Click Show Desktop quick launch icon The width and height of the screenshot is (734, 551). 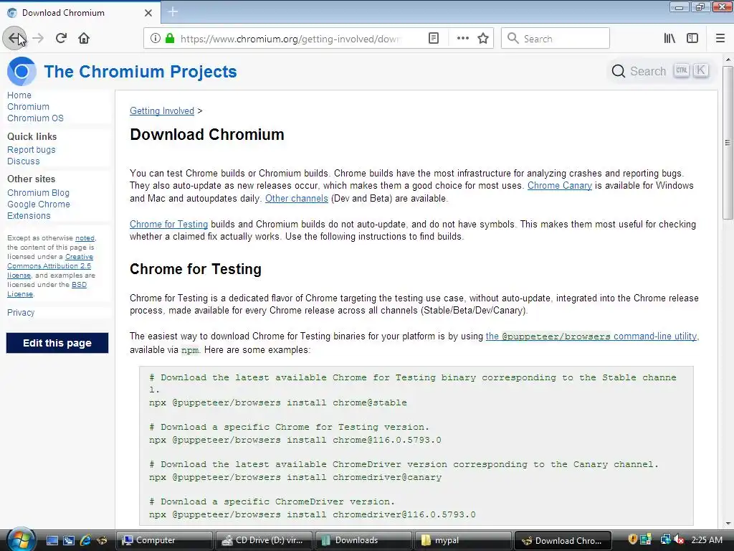coord(52,541)
